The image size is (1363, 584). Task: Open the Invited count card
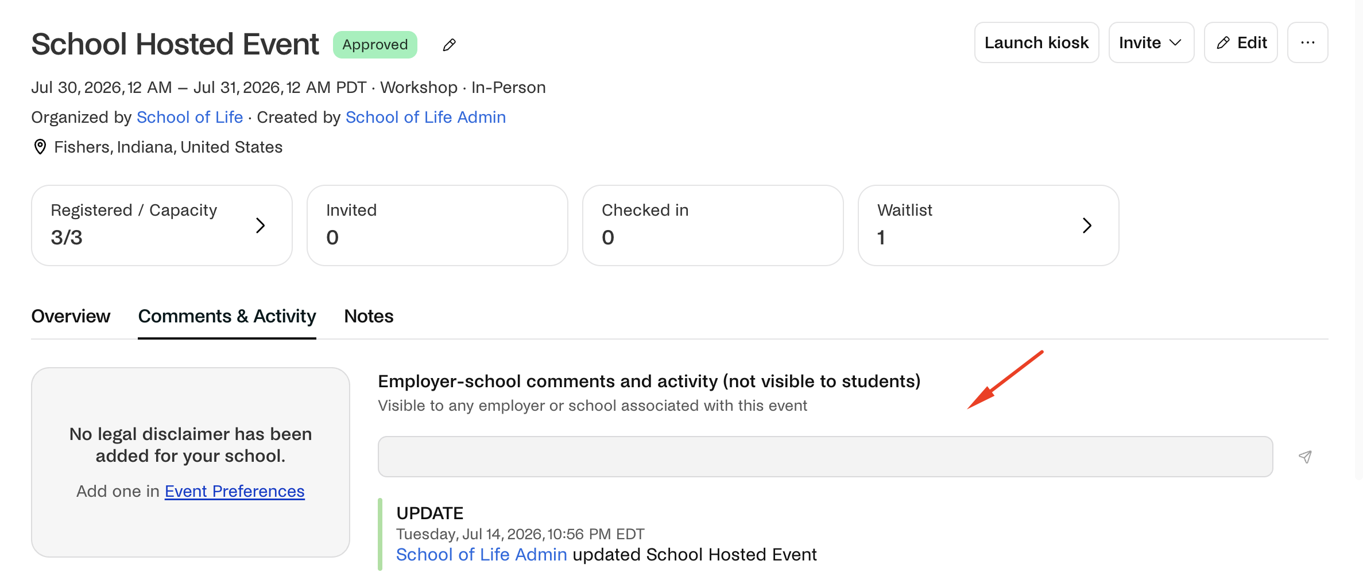pos(437,225)
